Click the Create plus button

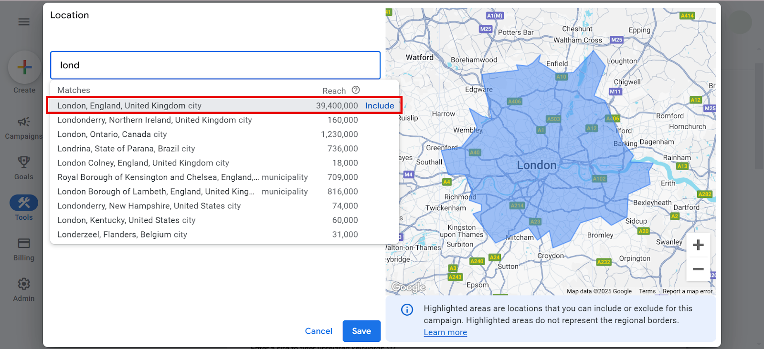pyautogui.click(x=24, y=67)
